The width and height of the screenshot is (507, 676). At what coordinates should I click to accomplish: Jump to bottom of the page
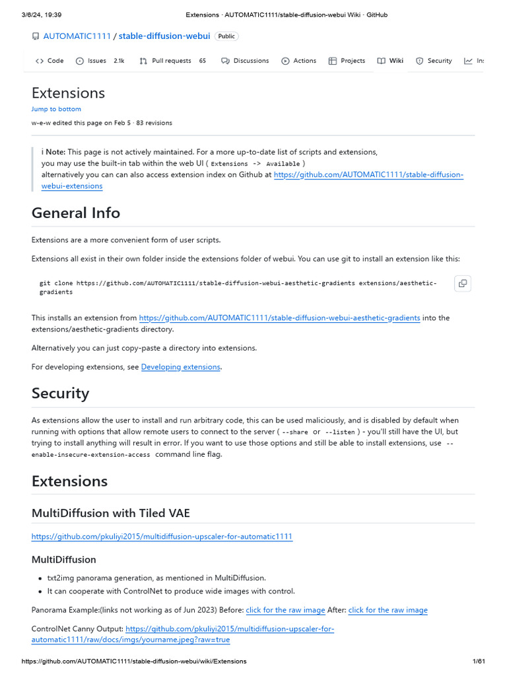[x=56, y=109]
